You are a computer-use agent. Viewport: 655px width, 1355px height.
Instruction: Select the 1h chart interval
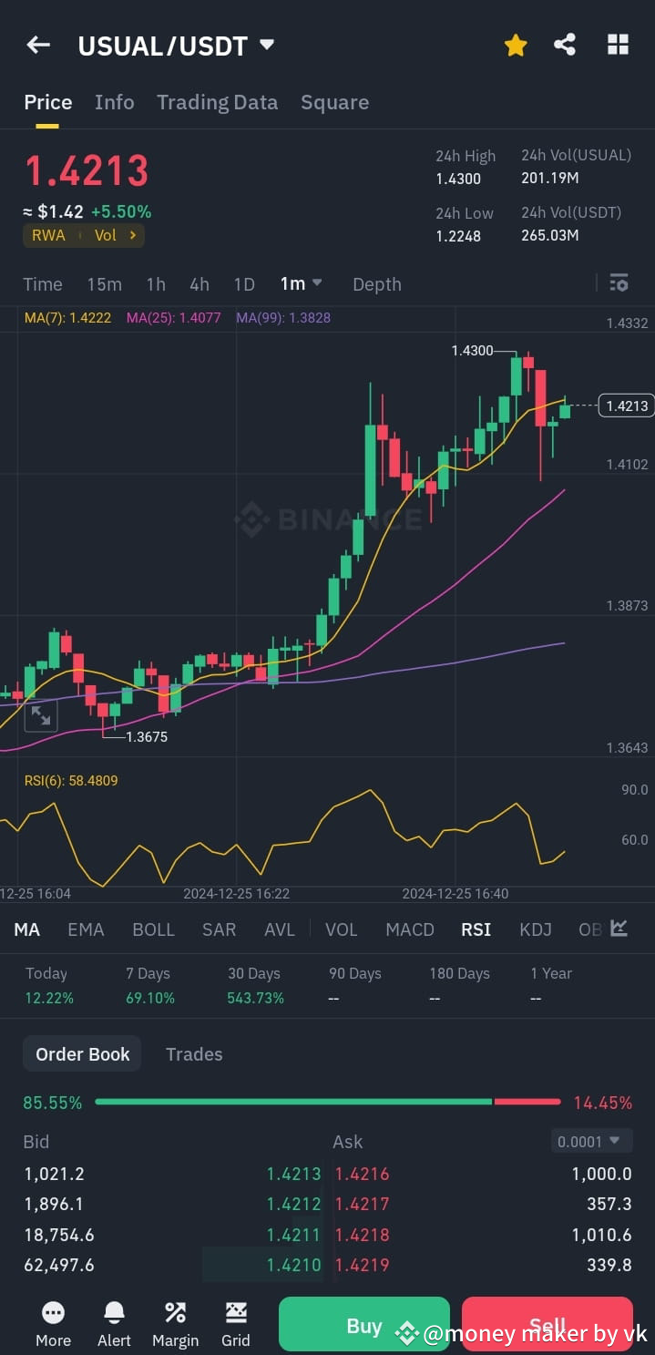tap(156, 284)
